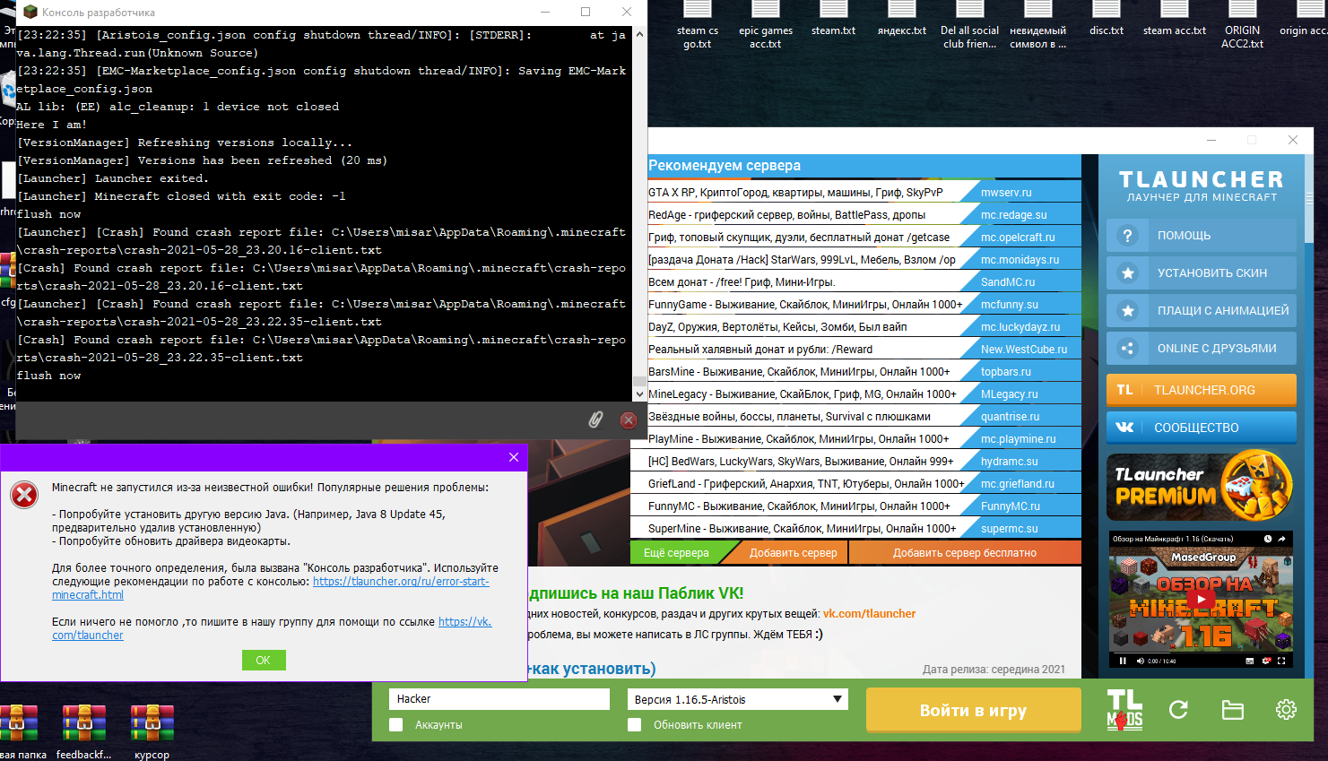Click the Помощь menu button
Image resolution: width=1328 pixels, height=761 pixels.
[1202, 236]
